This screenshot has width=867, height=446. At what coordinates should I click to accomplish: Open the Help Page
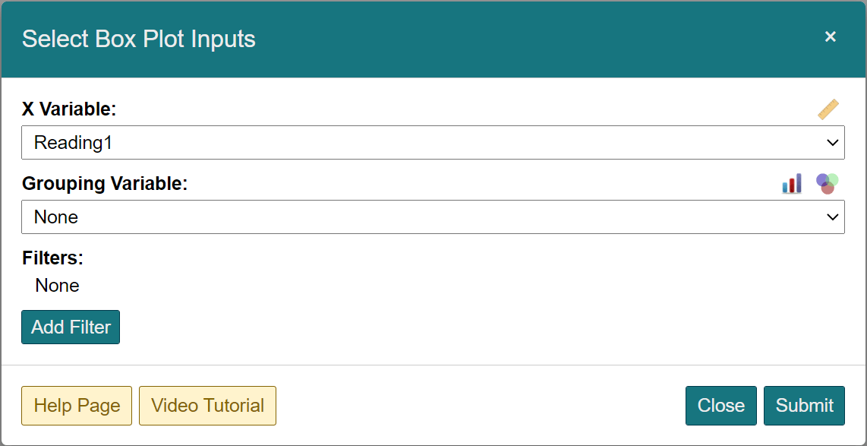click(x=76, y=405)
